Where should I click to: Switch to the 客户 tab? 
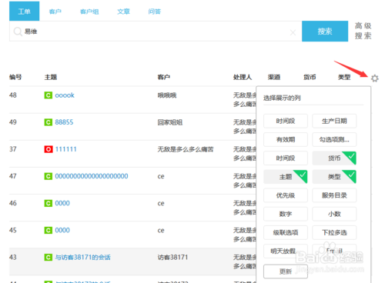[55, 12]
